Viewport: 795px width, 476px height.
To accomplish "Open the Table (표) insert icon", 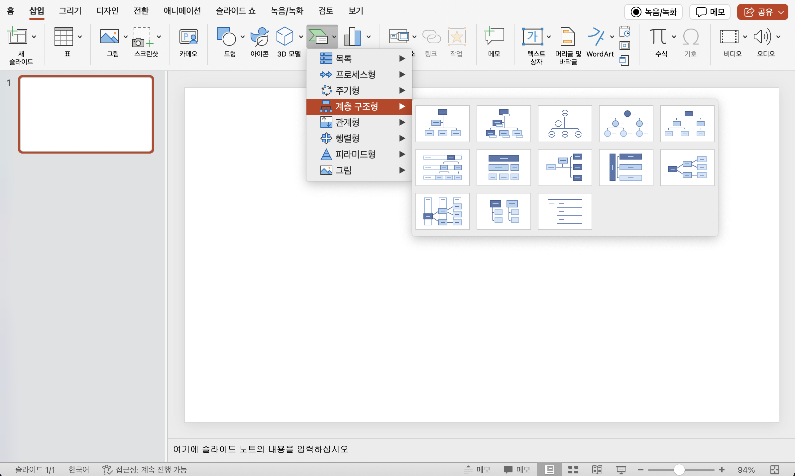I will (x=63, y=37).
